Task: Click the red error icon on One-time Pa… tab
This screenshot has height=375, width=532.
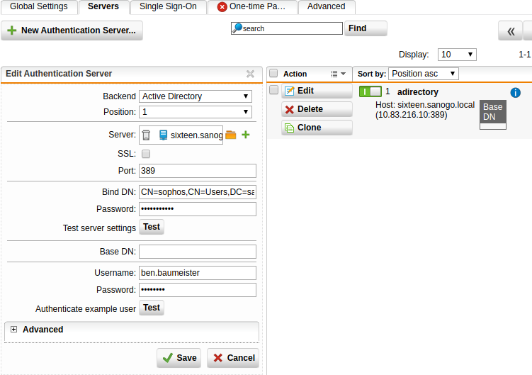Action: pyautogui.click(x=222, y=7)
